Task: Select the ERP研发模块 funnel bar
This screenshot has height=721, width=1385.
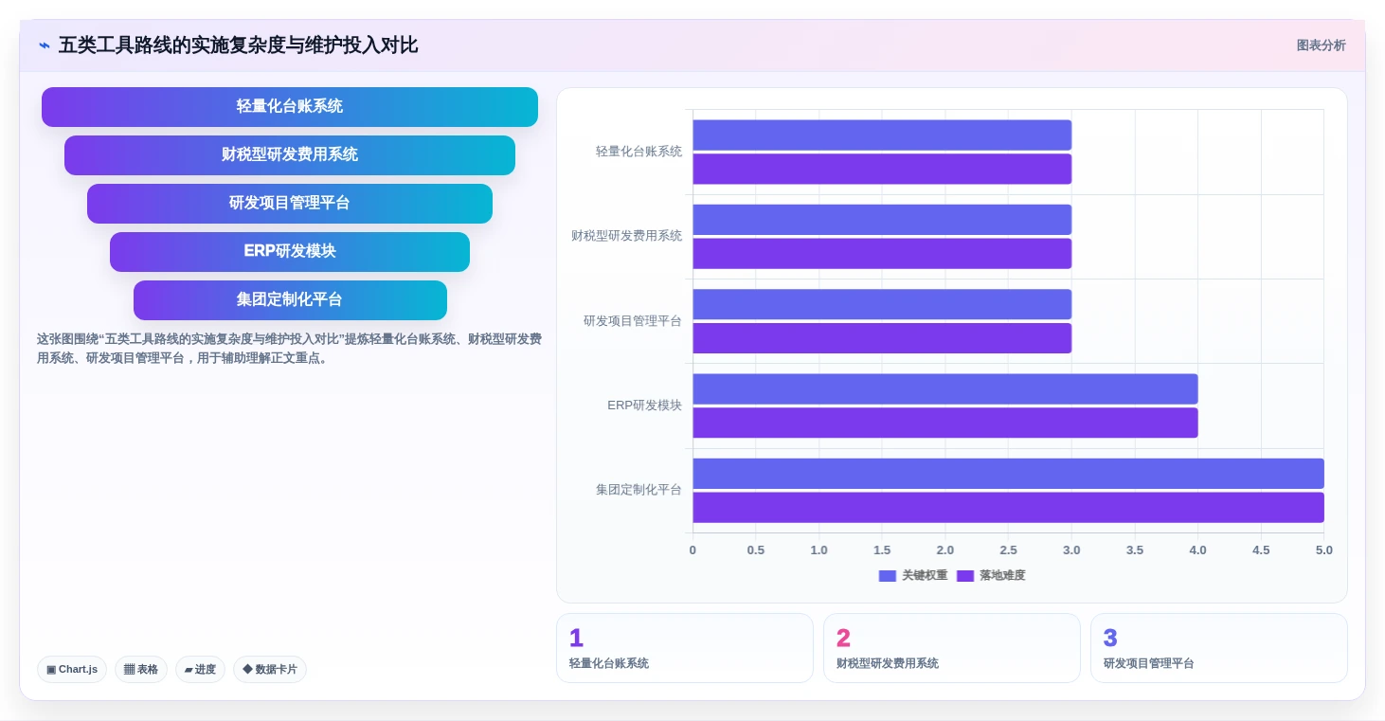Action: tap(290, 252)
